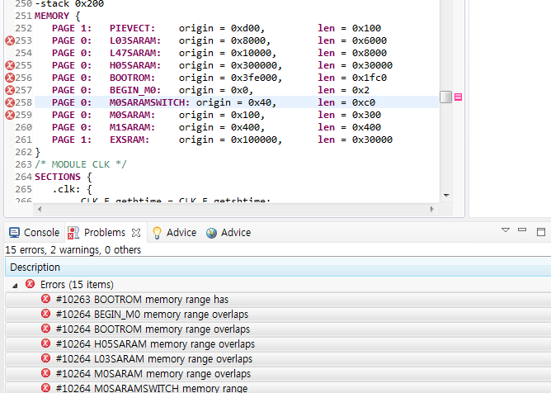This screenshot has width=551, height=393.
Task: Click the pink overview ruler annotation marker
Action: [458, 97]
